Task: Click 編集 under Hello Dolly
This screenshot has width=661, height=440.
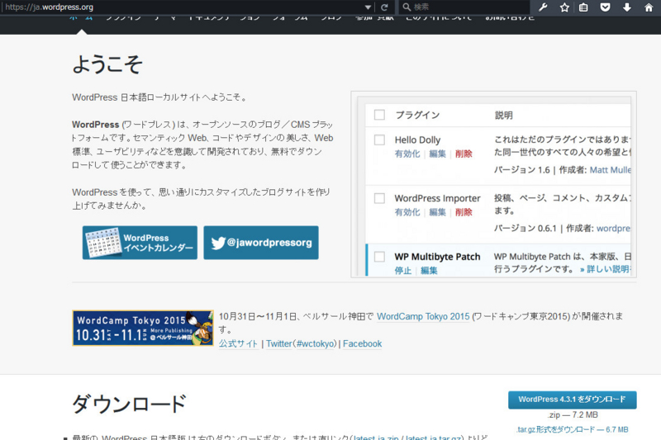Action: coord(438,154)
